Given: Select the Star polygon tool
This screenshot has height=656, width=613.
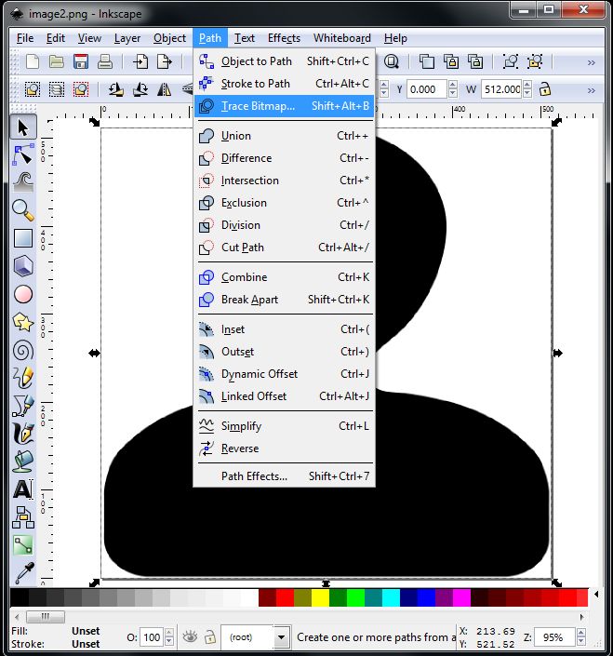Looking at the screenshot, I should click(23, 322).
